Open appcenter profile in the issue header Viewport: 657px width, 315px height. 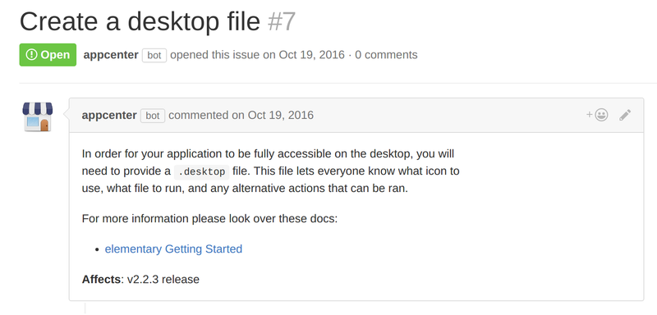click(111, 55)
